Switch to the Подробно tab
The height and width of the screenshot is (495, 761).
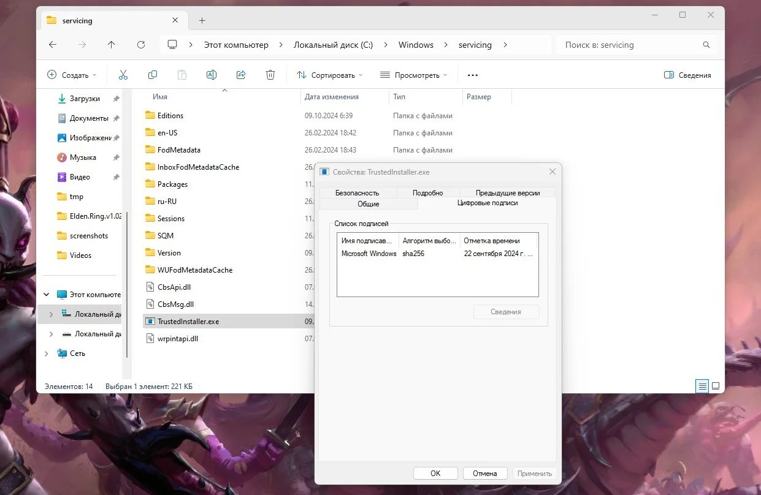427,192
